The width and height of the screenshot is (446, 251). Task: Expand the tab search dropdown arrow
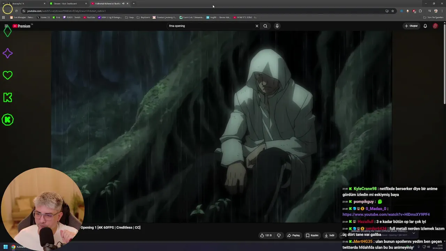[x=3, y=3]
